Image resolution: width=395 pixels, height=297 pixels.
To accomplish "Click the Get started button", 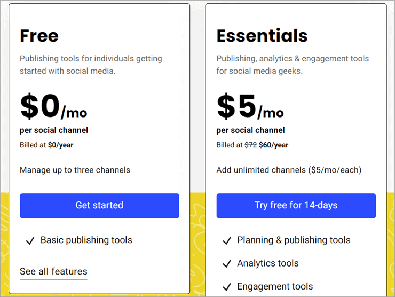I will tap(99, 205).
